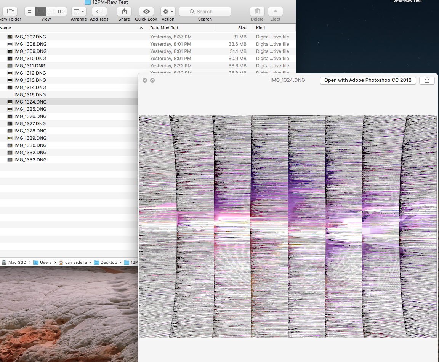The image size is (439, 362).
Task: Open the Arrange dropdown
Action: [79, 11]
